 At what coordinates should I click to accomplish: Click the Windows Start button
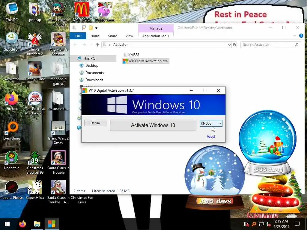pos(7,224)
